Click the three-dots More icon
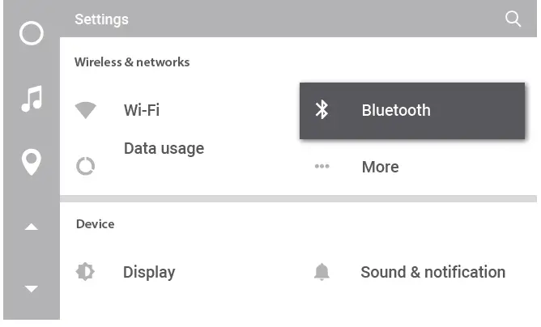This screenshot has width=541, height=327. pos(322,167)
